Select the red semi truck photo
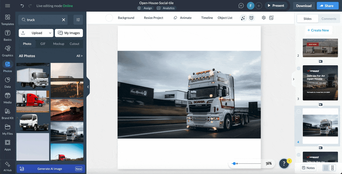The image size is (342, 174). (x=33, y=101)
